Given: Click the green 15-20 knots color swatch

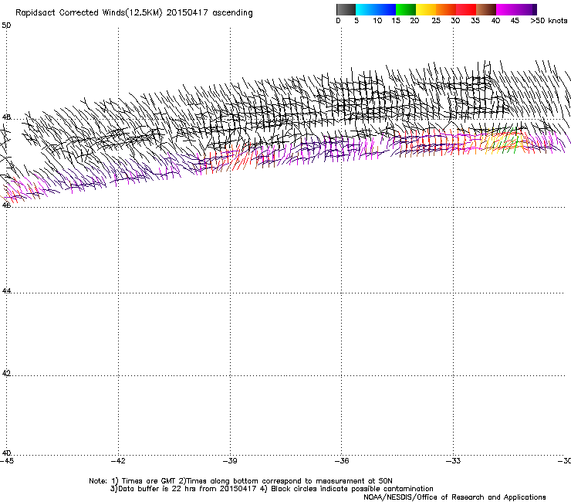Looking at the screenshot, I should point(406,9).
